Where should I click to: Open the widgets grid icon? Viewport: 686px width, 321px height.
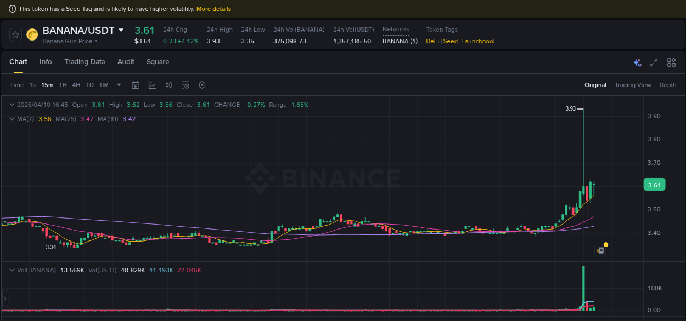pyautogui.click(x=671, y=62)
